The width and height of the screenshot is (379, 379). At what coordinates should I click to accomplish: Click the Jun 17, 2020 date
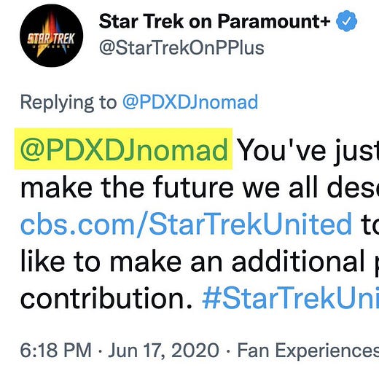tap(164, 351)
